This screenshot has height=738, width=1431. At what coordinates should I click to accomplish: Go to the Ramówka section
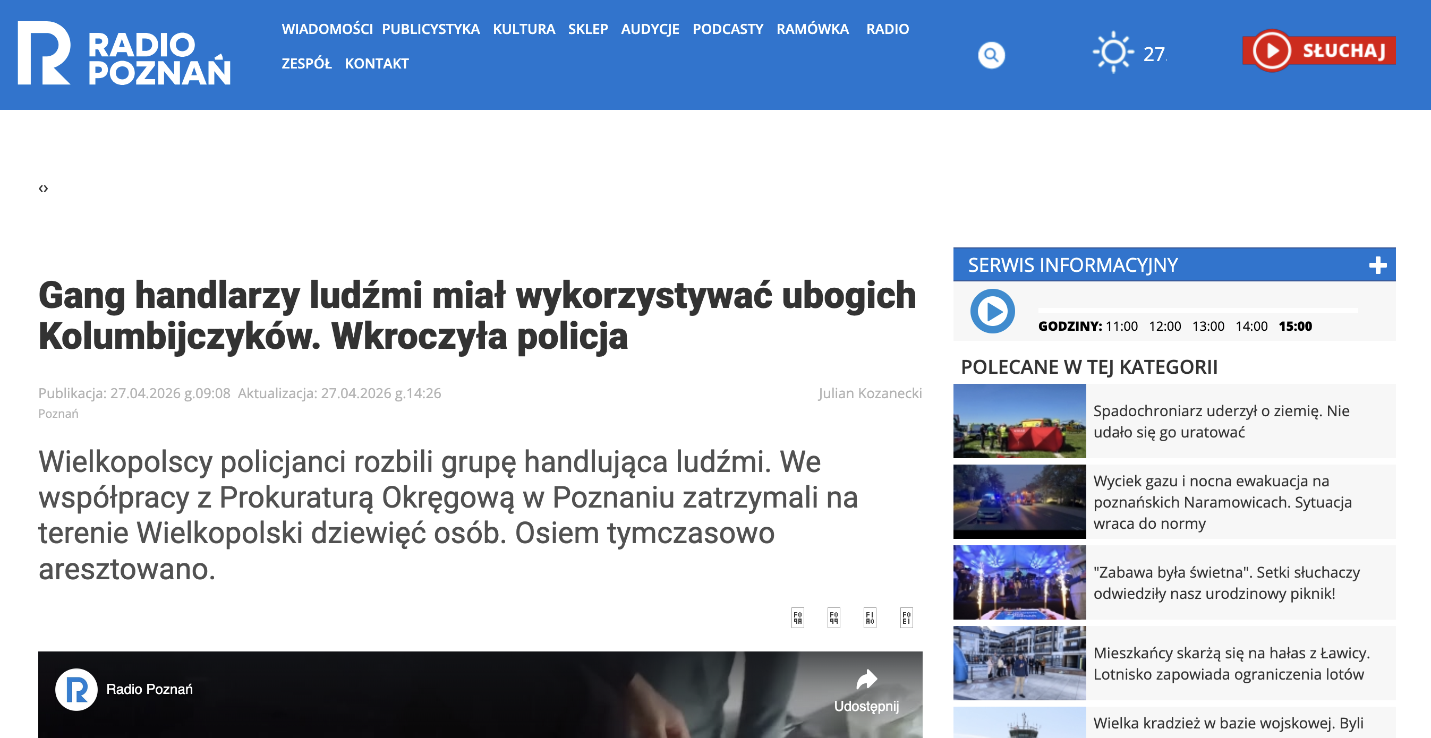[x=812, y=29]
